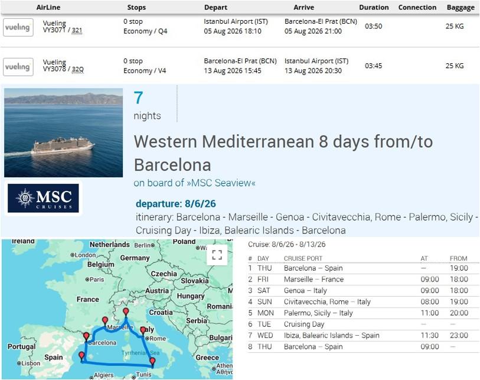The width and height of the screenshot is (480, 380).
Task: Click the map pin at Palermo, Sicily
Action: click(152, 362)
